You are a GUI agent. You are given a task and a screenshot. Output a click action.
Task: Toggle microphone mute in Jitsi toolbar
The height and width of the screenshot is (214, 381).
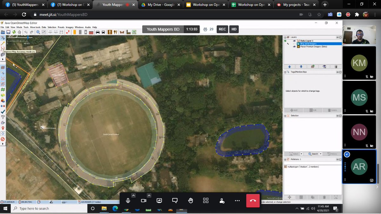pyautogui.click(x=128, y=200)
